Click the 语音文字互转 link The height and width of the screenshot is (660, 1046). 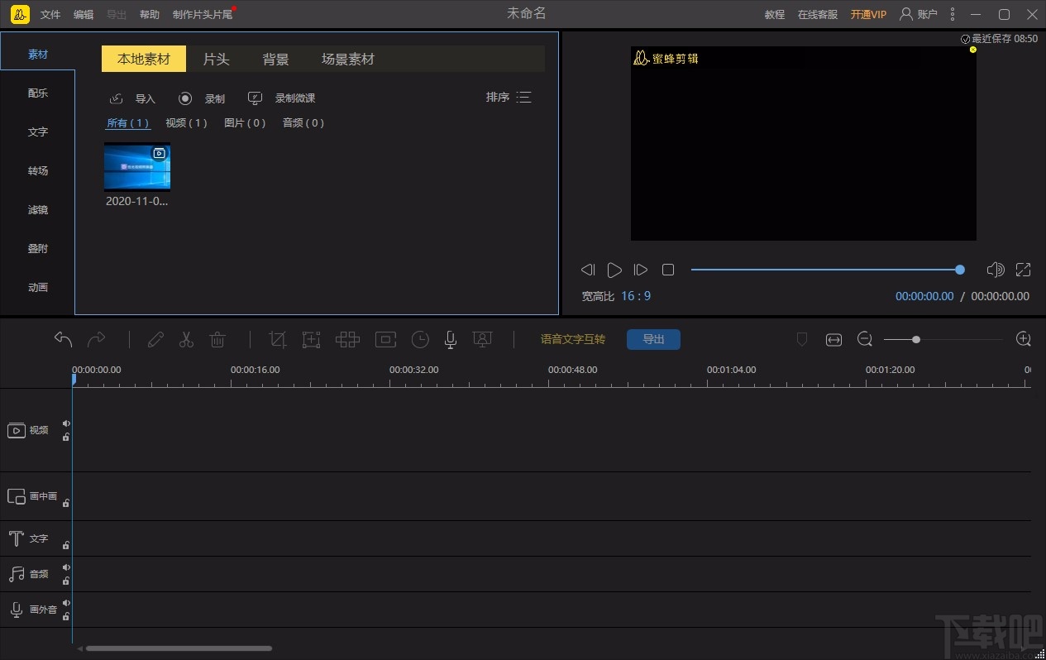click(x=573, y=339)
